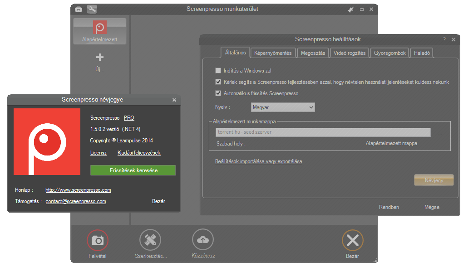Click contact@screenpresso.com email link

coord(76,201)
